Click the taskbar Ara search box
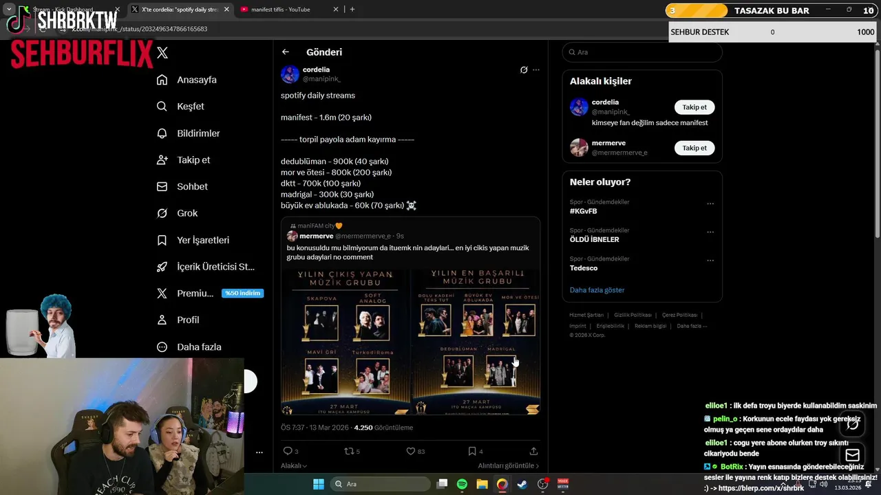Image resolution: width=881 pixels, height=495 pixels. click(381, 484)
